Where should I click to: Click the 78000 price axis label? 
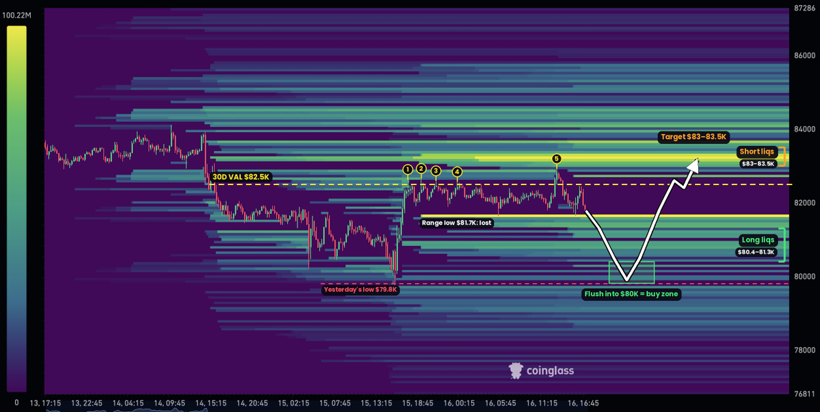point(806,350)
